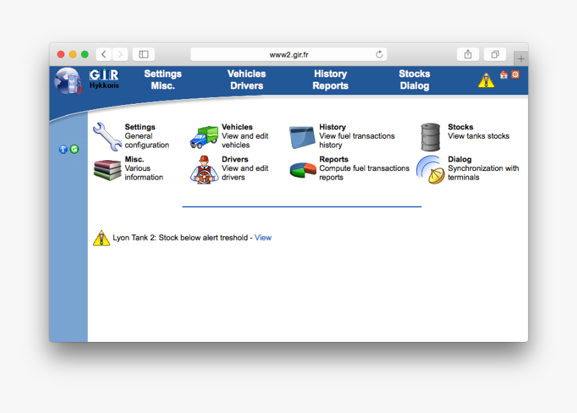577x413 pixels.
Task: Open a new tab with plus button
Action: 521,58
